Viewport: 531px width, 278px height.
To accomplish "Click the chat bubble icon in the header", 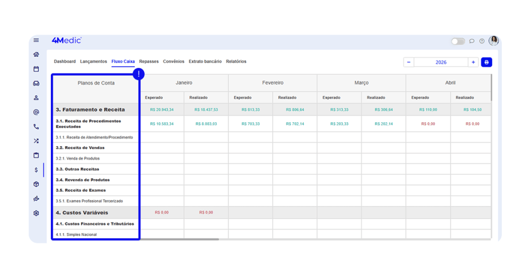I will click(x=472, y=41).
